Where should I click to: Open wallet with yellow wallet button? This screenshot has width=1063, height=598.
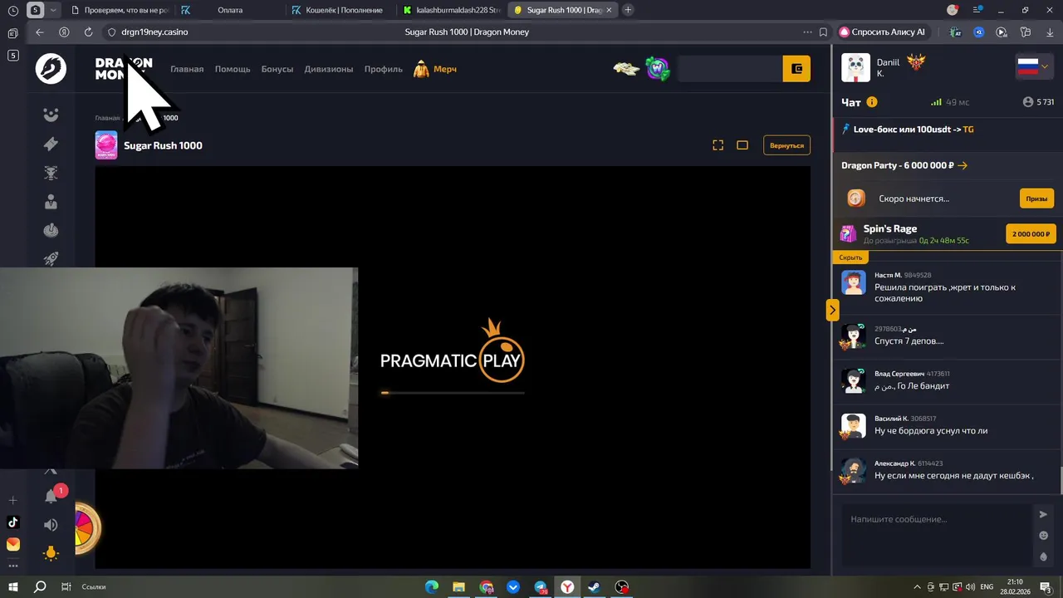point(796,69)
